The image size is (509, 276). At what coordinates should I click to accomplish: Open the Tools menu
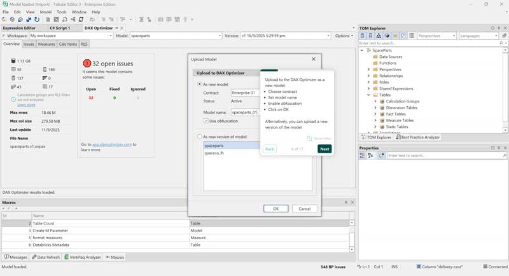coord(61,12)
